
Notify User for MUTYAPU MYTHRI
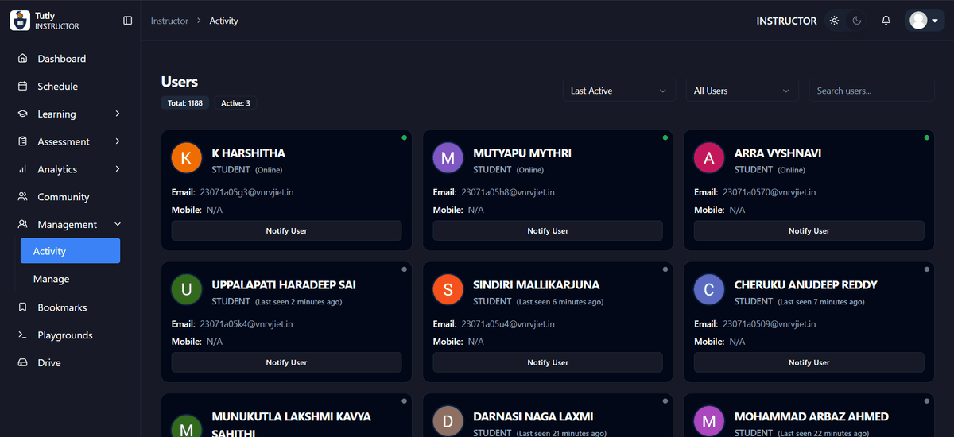tap(548, 230)
